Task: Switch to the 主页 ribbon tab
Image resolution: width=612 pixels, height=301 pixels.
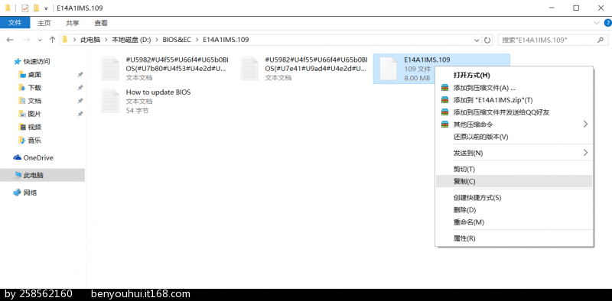Action: (44, 23)
